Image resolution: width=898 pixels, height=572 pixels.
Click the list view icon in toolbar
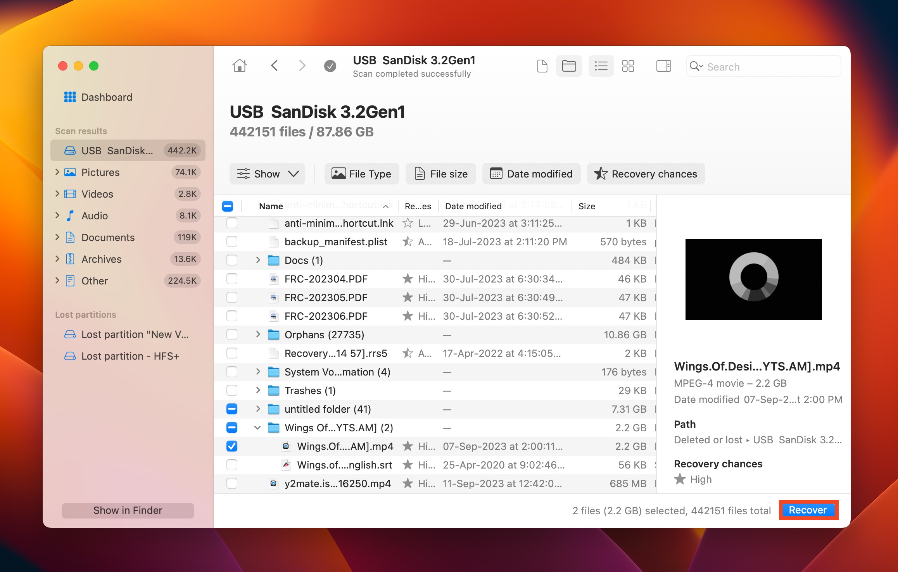[x=599, y=66]
